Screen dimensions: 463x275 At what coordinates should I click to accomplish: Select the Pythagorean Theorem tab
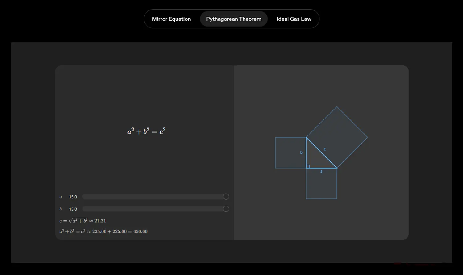[234, 19]
